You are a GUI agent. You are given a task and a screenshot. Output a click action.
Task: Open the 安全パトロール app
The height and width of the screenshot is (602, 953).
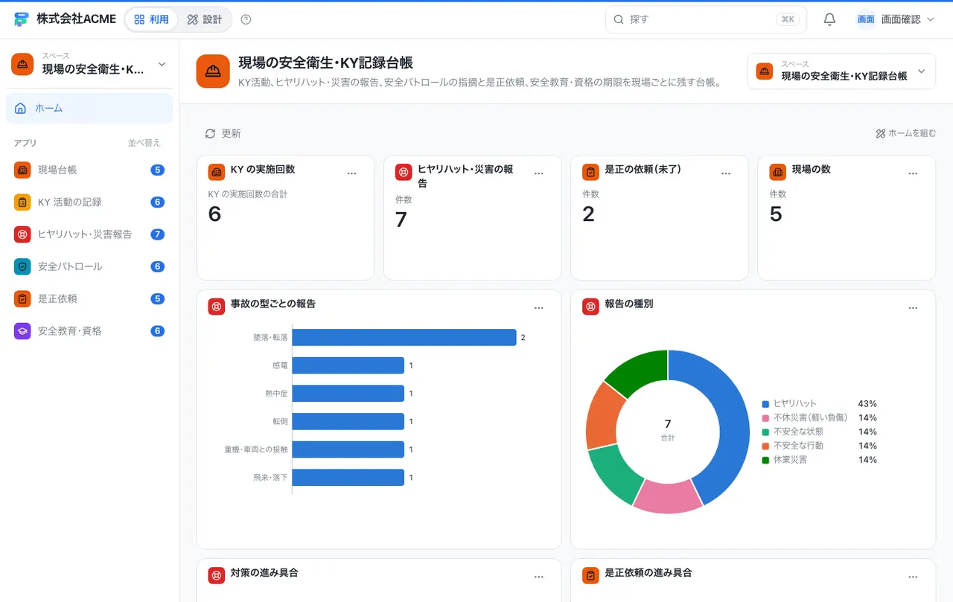(89, 266)
